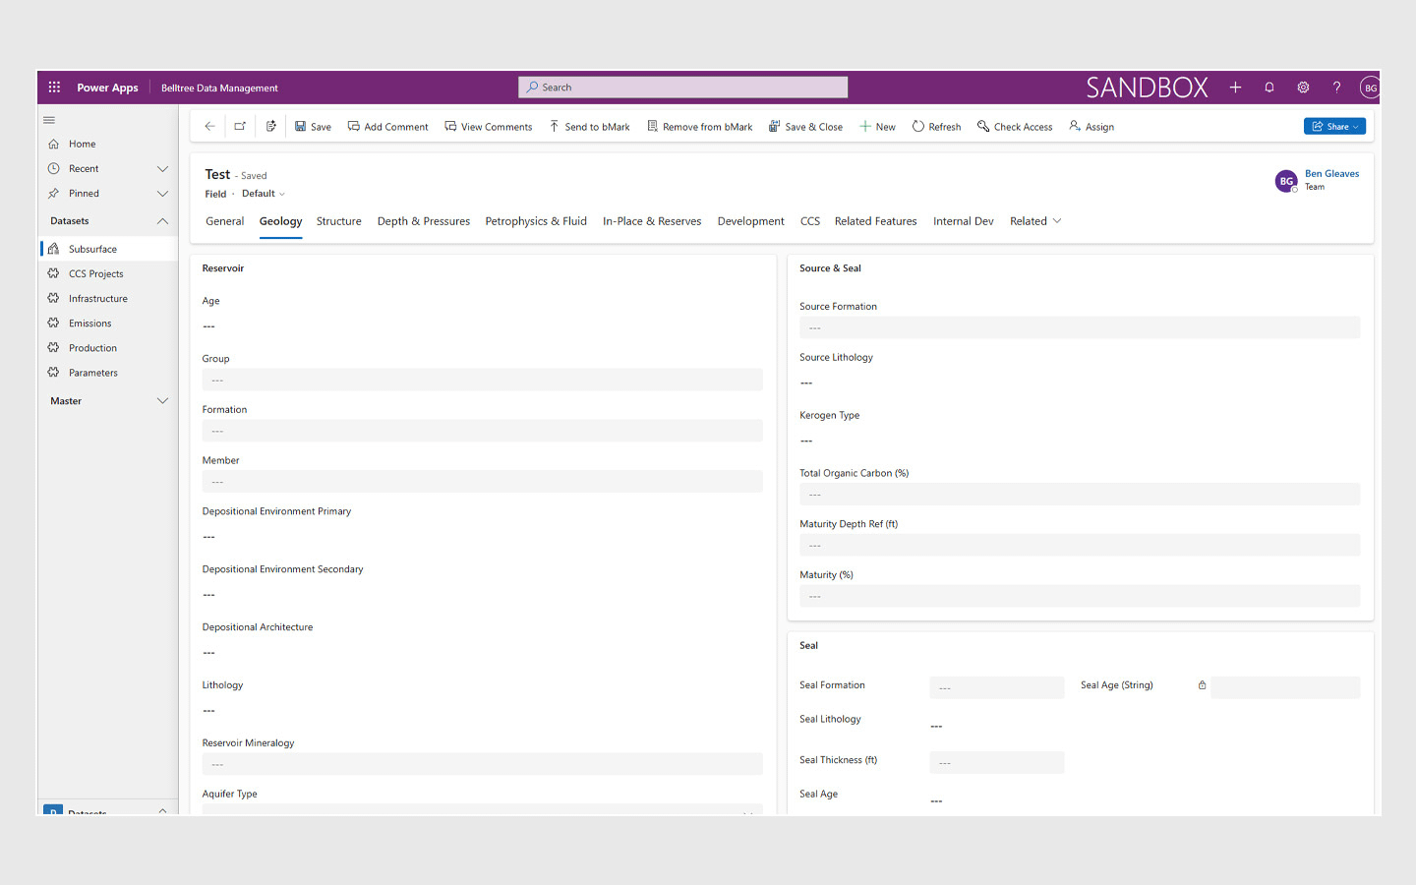
Task: Click the notifications bell icon
Action: (x=1269, y=88)
